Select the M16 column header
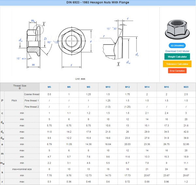This screenshot has height=185, width=196. click(x=167, y=87)
